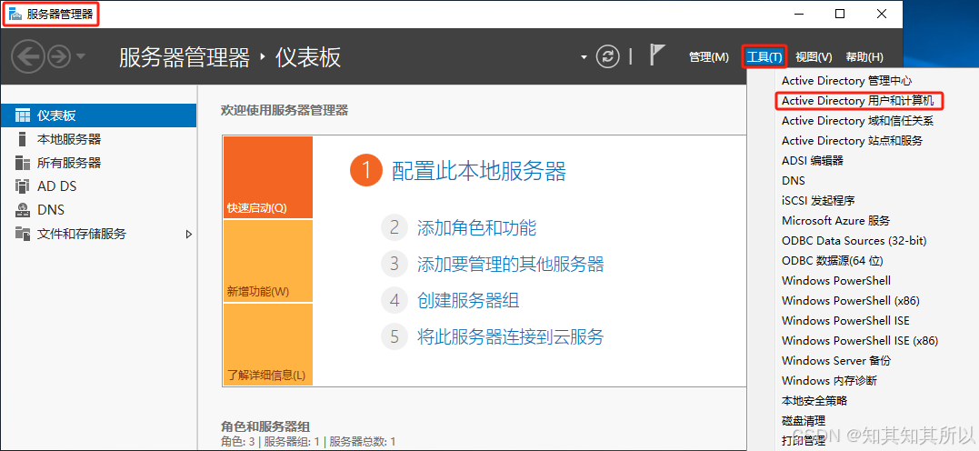Click 添加要管理的其他服务器 link
Screen dimensions: 979x451
(511, 264)
